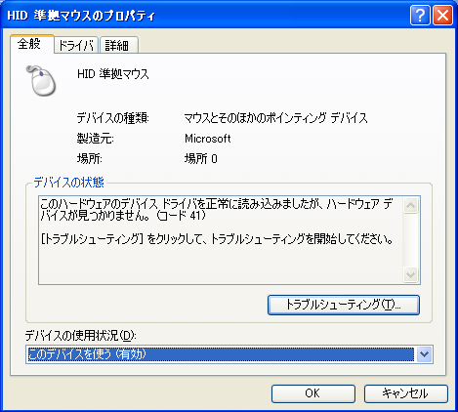The width and height of the screenshot is (458, 412).
Task: Click the dialog title bar text
Action: [x=81, y=16]
